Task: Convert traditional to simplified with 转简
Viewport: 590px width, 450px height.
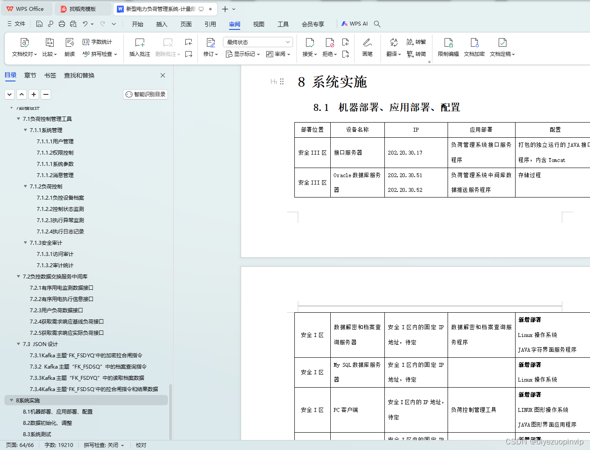Action: coord(416,54)
